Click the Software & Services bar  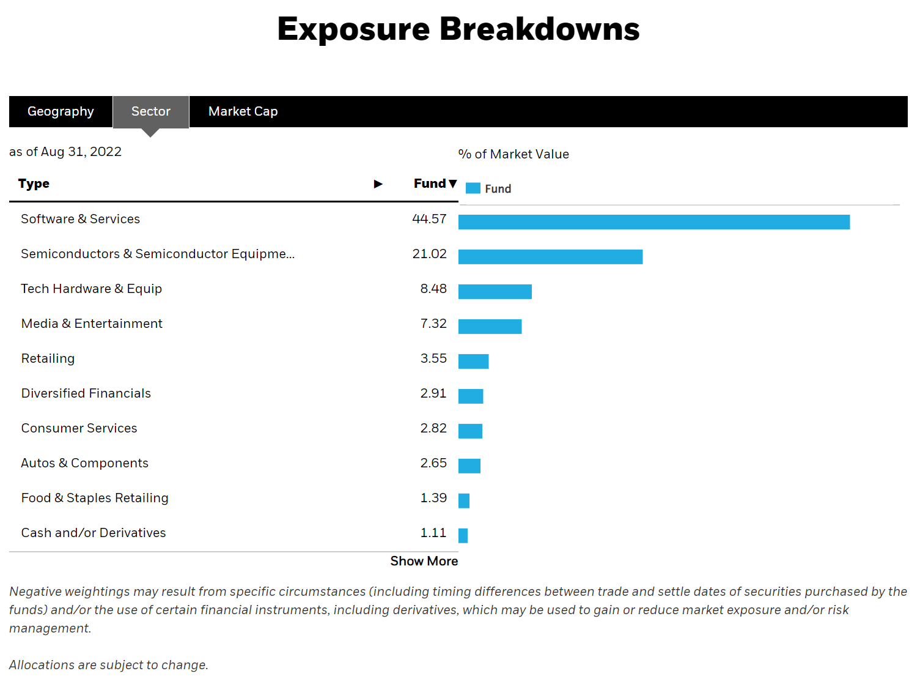[x=653, y=222]
